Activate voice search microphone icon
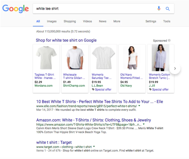The width and height of the screenshot is (189, 159). (x=159, y=9)
